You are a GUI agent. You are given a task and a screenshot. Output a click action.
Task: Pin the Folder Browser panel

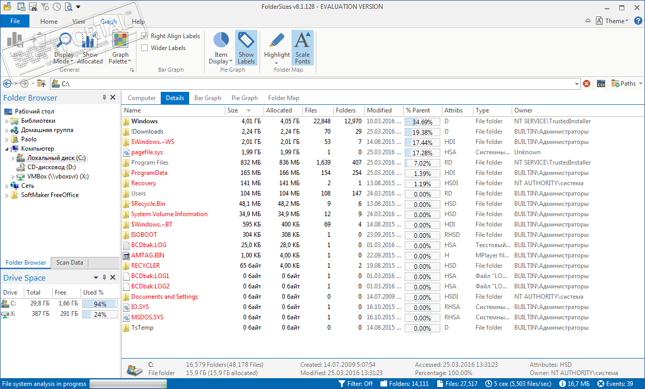click(104, 98)
